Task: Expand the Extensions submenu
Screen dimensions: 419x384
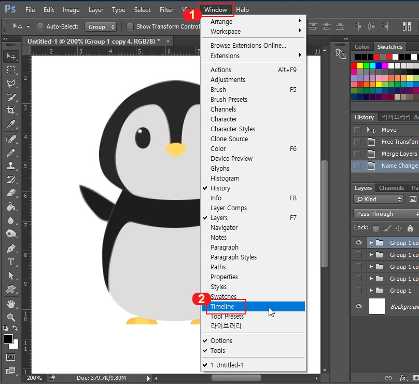Action: [253, 56]
